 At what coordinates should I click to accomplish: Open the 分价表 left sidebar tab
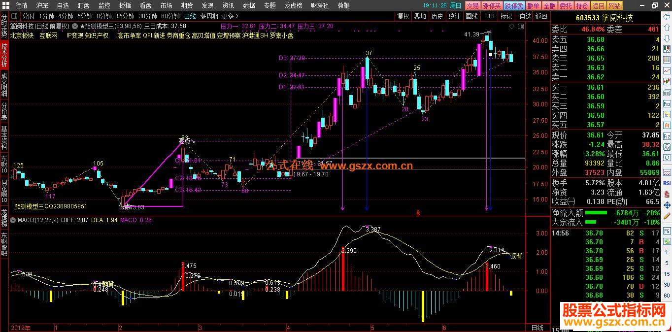click(4, 111)
